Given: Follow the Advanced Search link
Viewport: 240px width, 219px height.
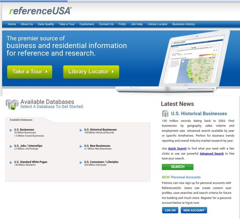Looking at the screenshot, I should pyautogui.click(x=212, y=154).
